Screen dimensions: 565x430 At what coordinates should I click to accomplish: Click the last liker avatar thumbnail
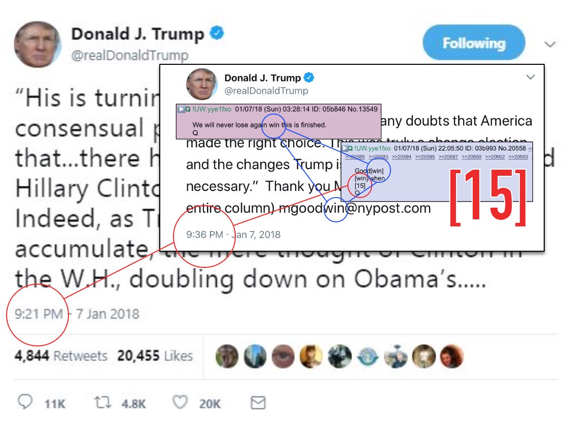(x=452, y=356)
